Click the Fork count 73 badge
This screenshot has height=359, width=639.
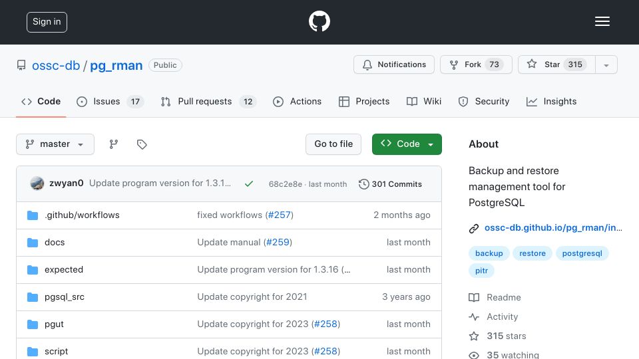494,64
